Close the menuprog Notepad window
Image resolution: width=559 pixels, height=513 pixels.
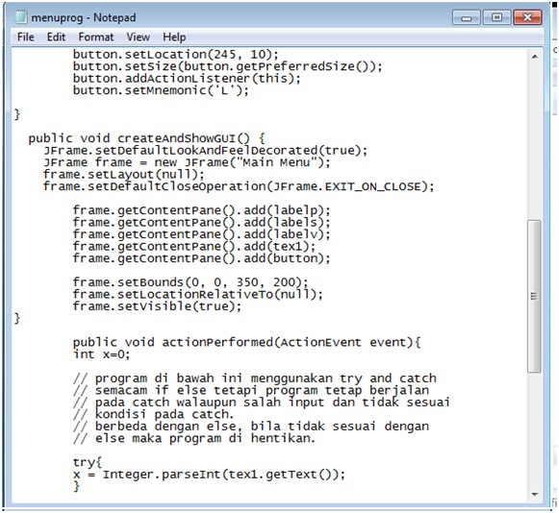click(x=527, y=17)
